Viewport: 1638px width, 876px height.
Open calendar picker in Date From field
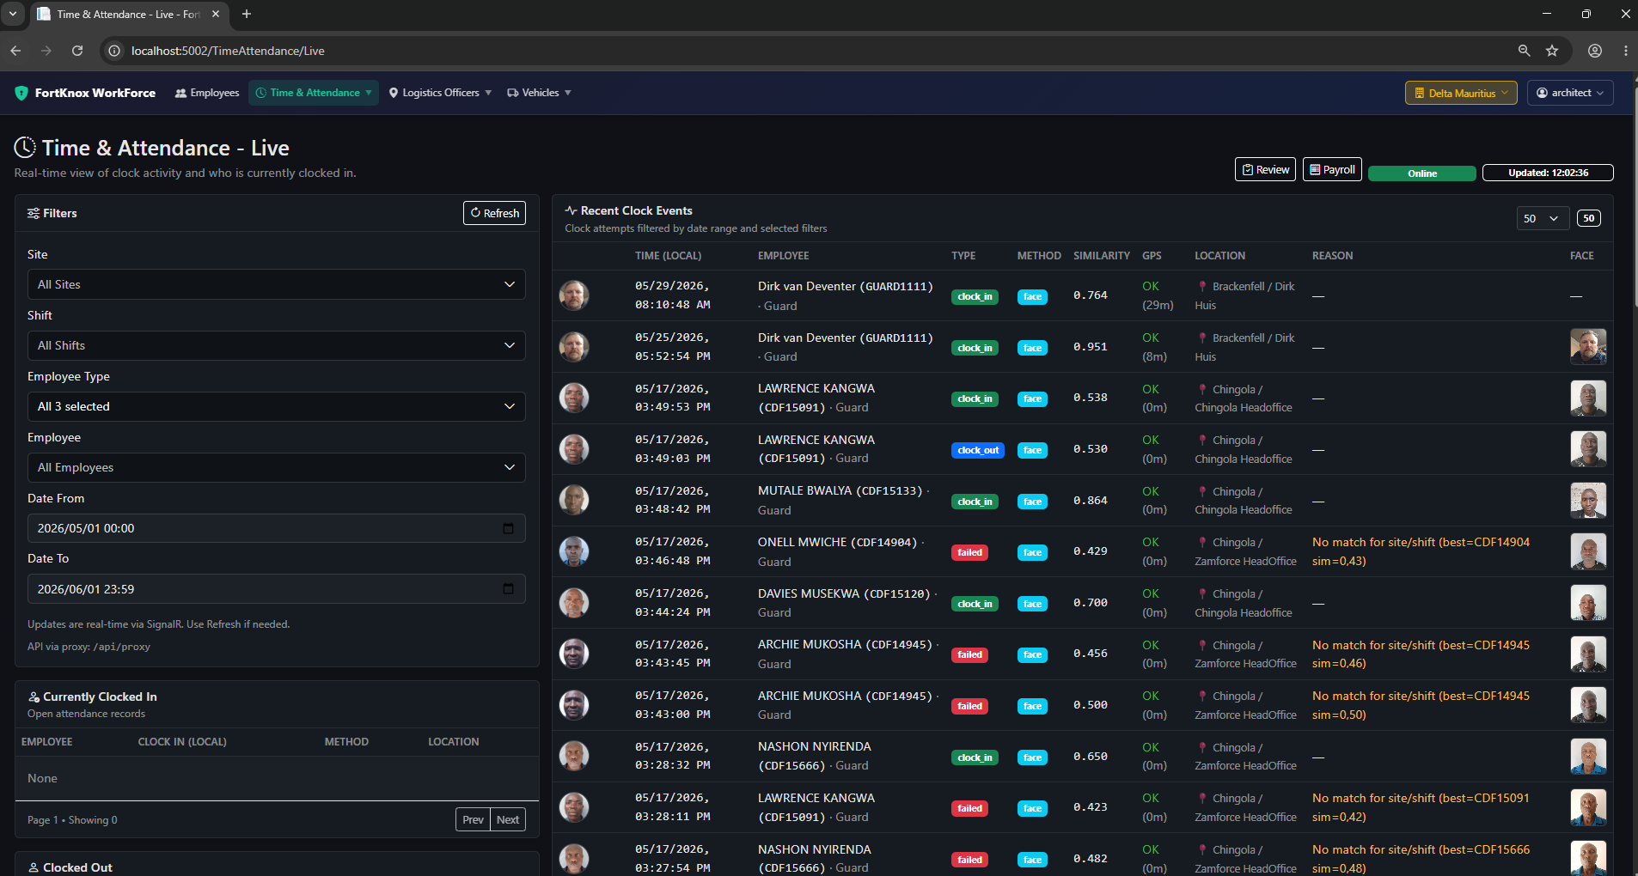(x=508, y=528)
